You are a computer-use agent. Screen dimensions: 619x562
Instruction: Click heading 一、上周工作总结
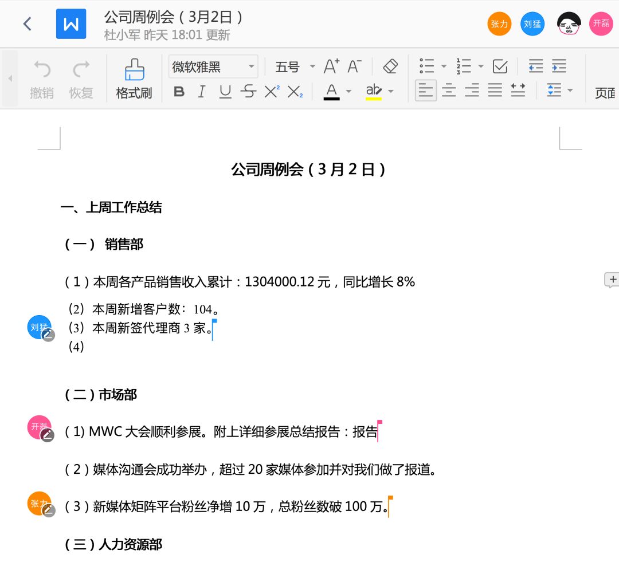[x=111, y=207]
